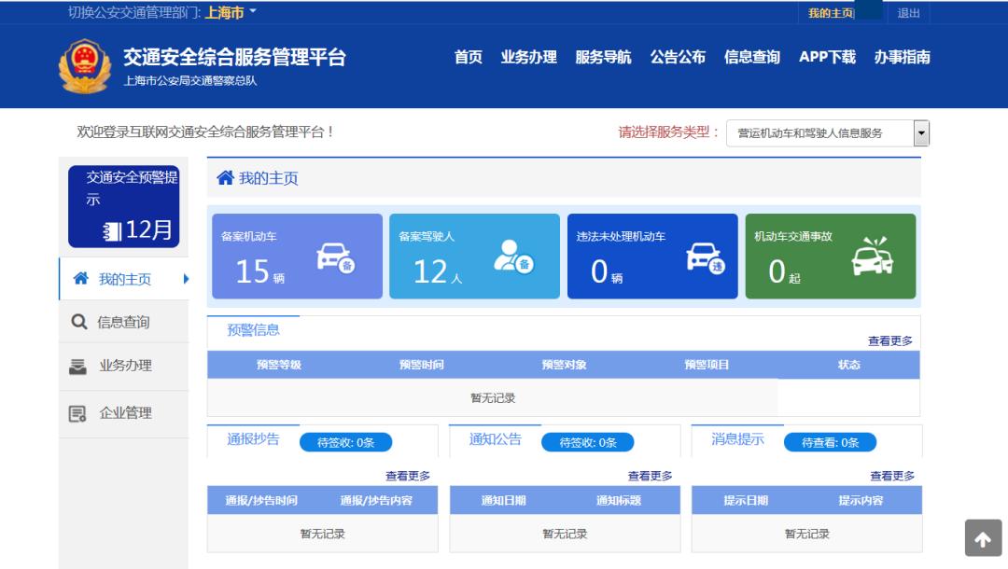Switch to the 消息提示 tab

click(737, 439)
